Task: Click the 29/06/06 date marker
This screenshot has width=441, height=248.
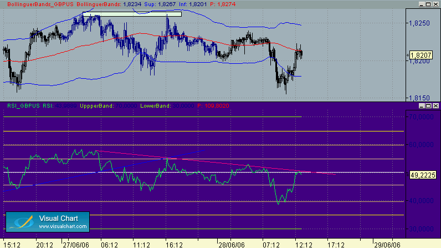Action: click(387, 245)
